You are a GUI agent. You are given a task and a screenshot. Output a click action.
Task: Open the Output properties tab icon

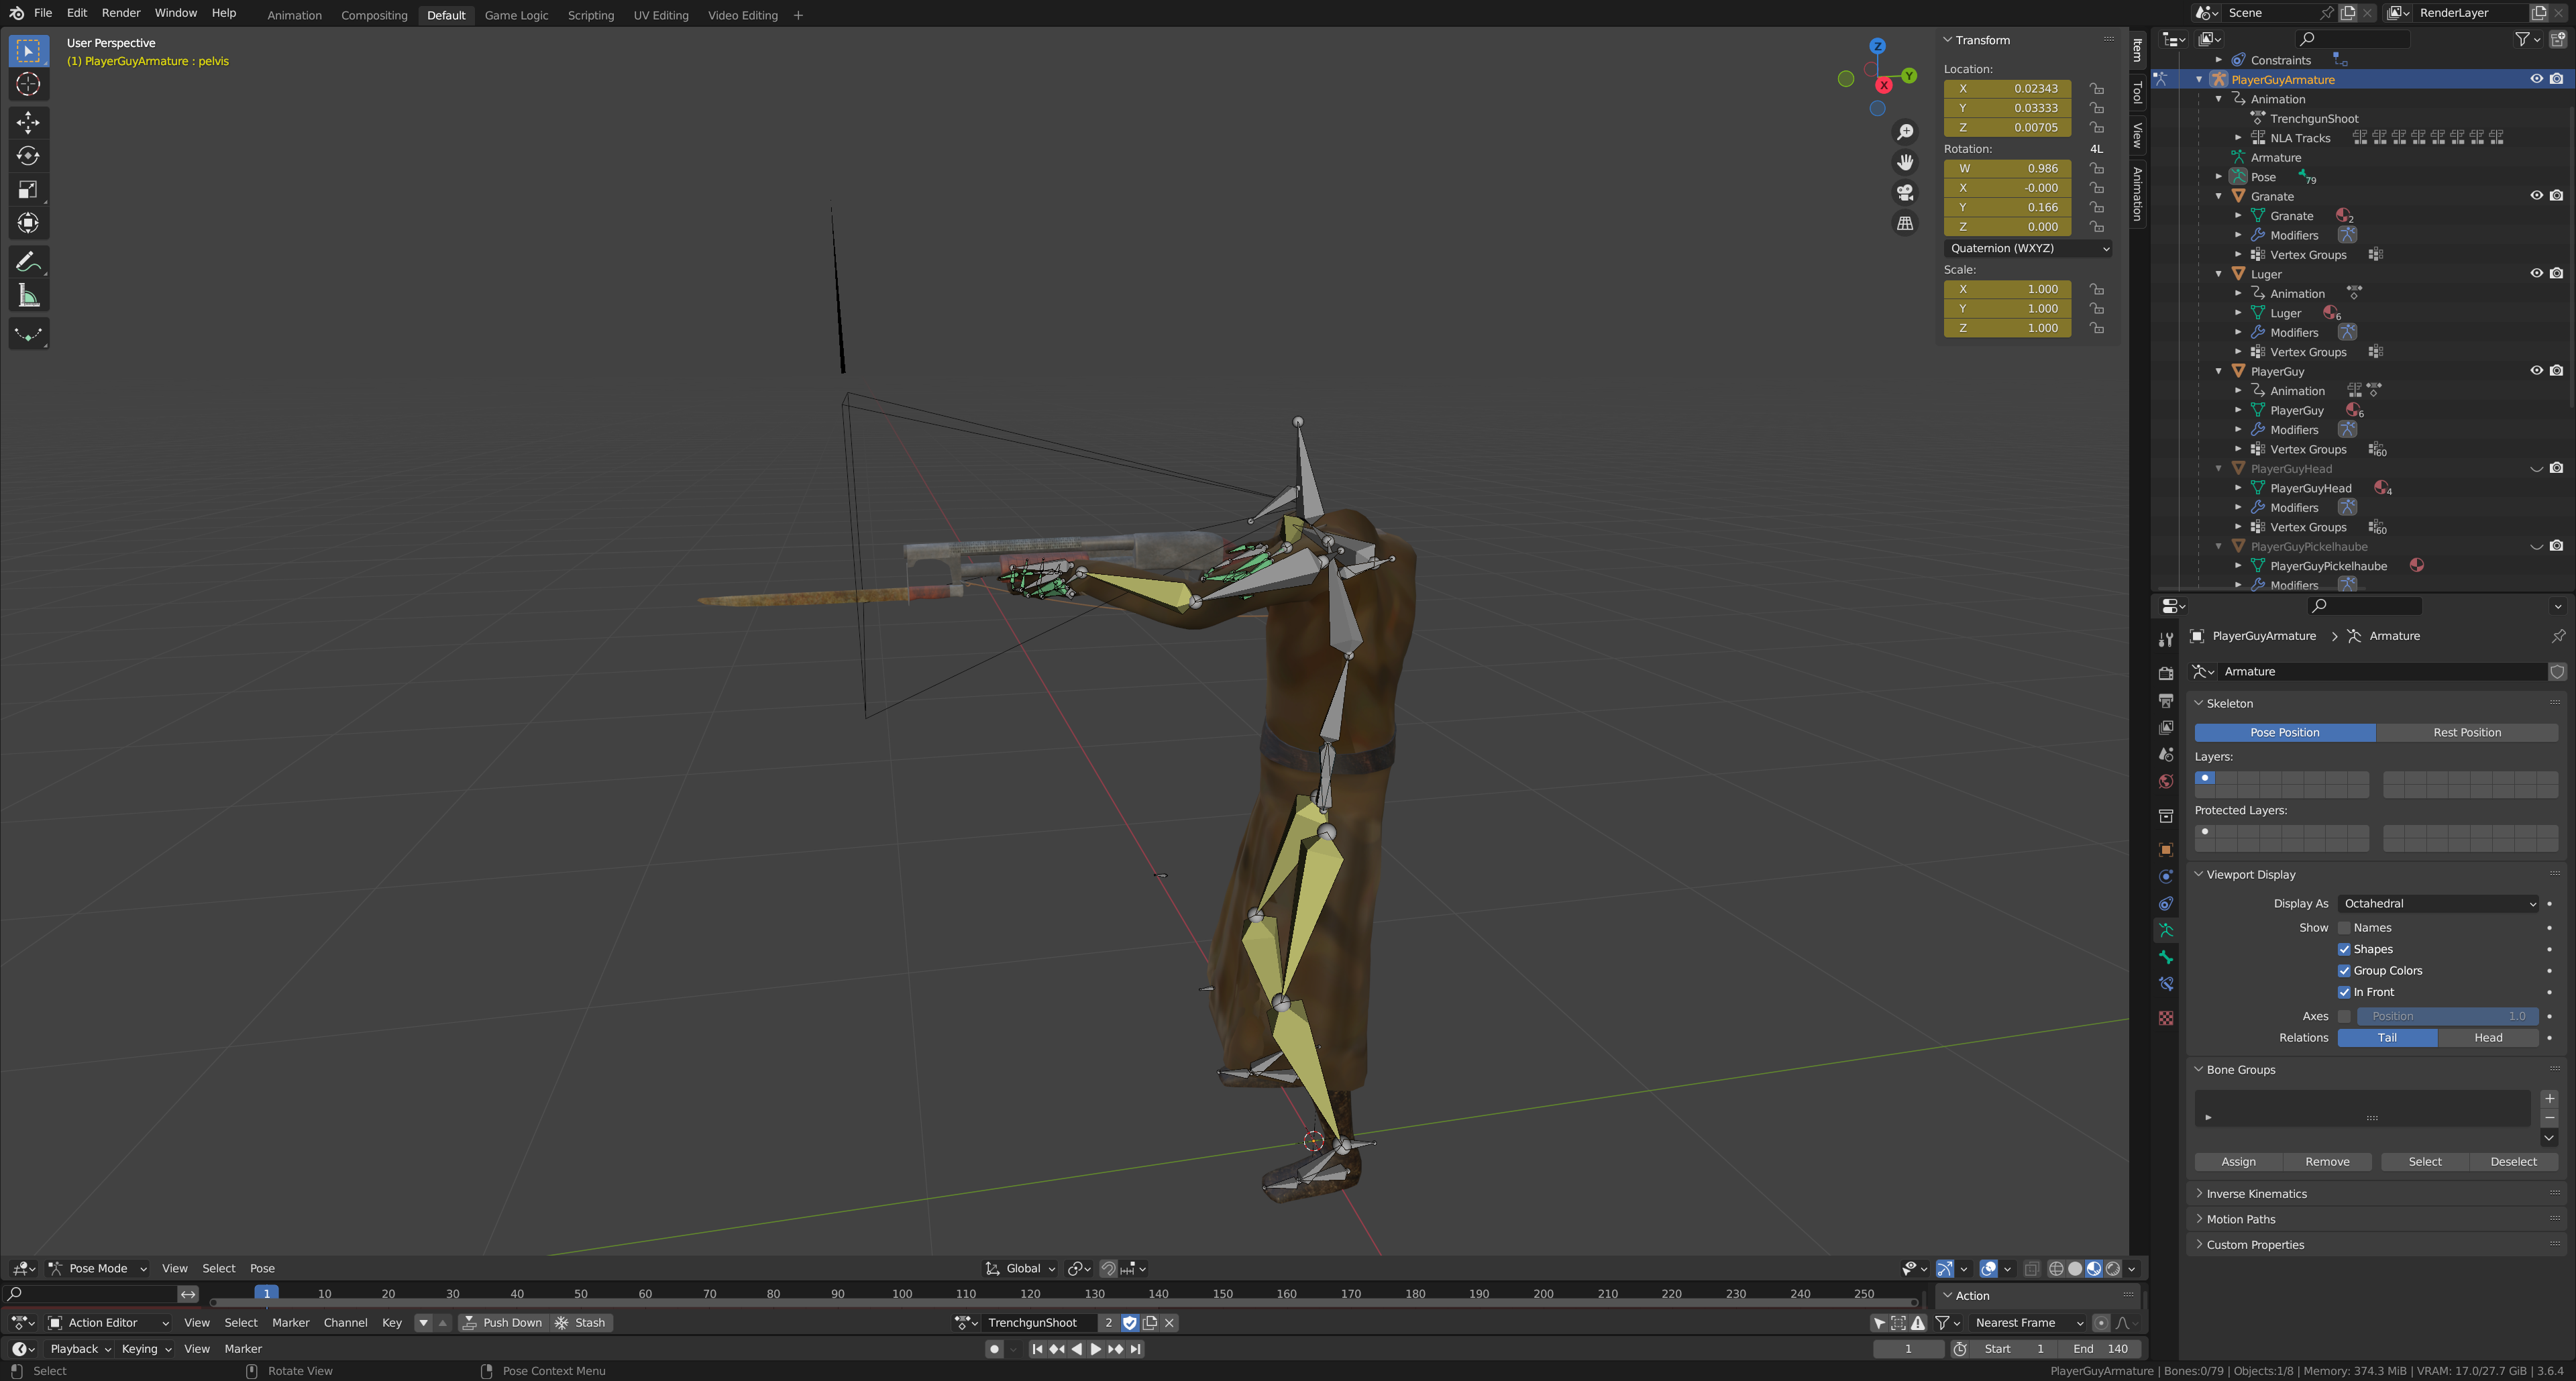2166,701
